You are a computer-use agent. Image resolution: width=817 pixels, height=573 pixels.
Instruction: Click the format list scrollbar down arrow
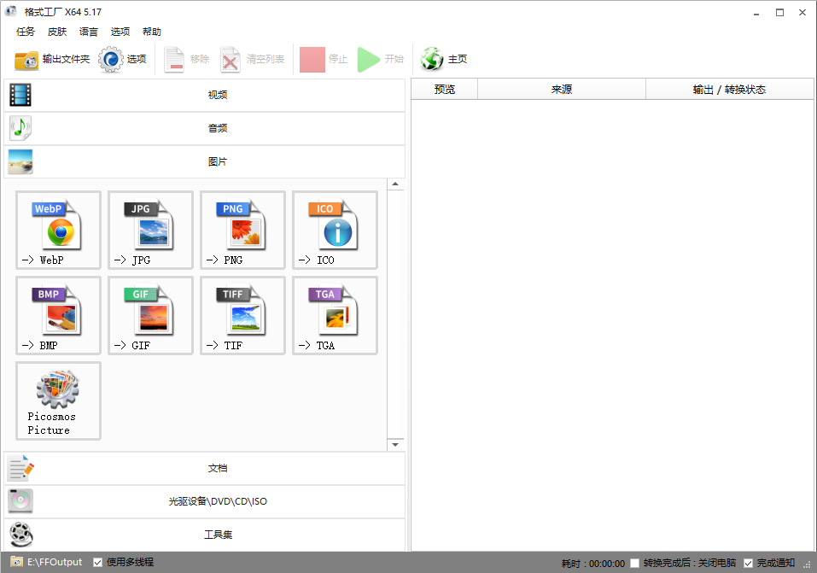pyautogui.click(x=395, y=444)
